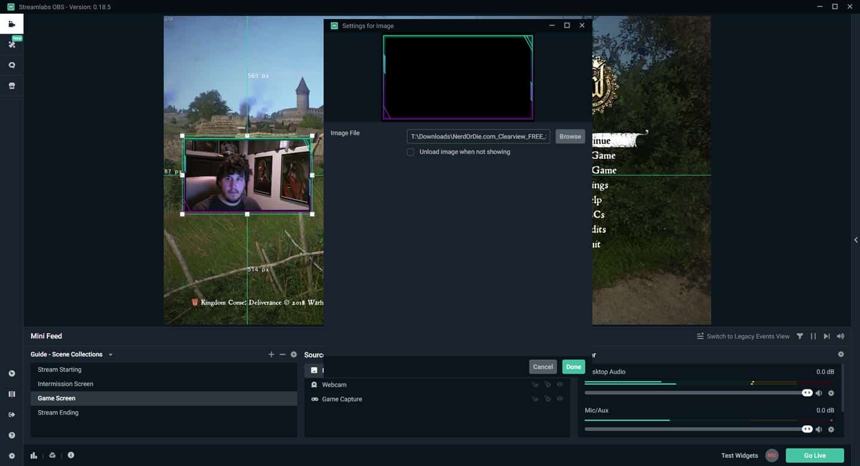Select the Stream Starting scene
This screenshot has width=860, height=466.
click(164, 370)
